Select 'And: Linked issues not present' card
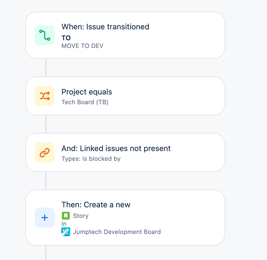The width and height of the screenshot is (267, 260). pyautogui.click(x=125, y=152)
